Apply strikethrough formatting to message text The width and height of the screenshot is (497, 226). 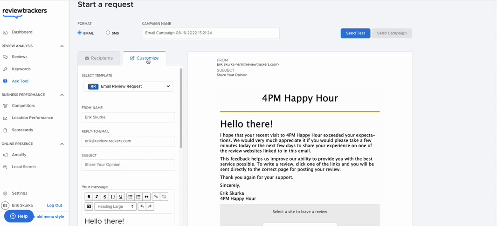pyautogui.click(x=105, y=197)
